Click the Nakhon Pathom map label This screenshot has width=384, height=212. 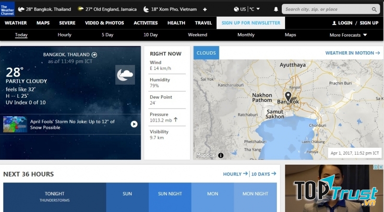pyautogui.click(x=262, y=98)
